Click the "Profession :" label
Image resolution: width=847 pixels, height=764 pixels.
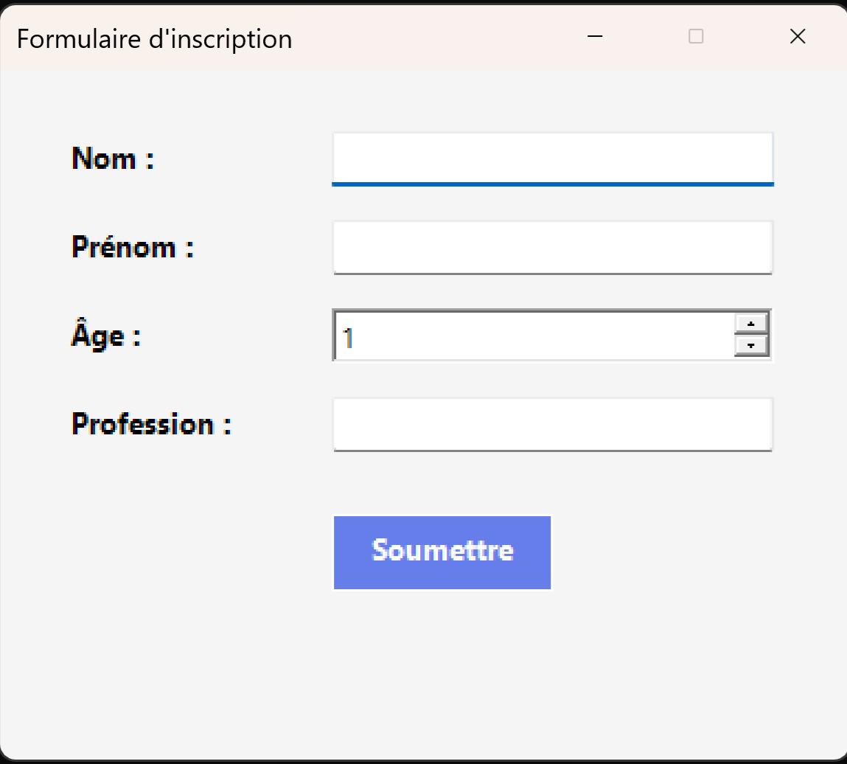[x=152, y=424]
